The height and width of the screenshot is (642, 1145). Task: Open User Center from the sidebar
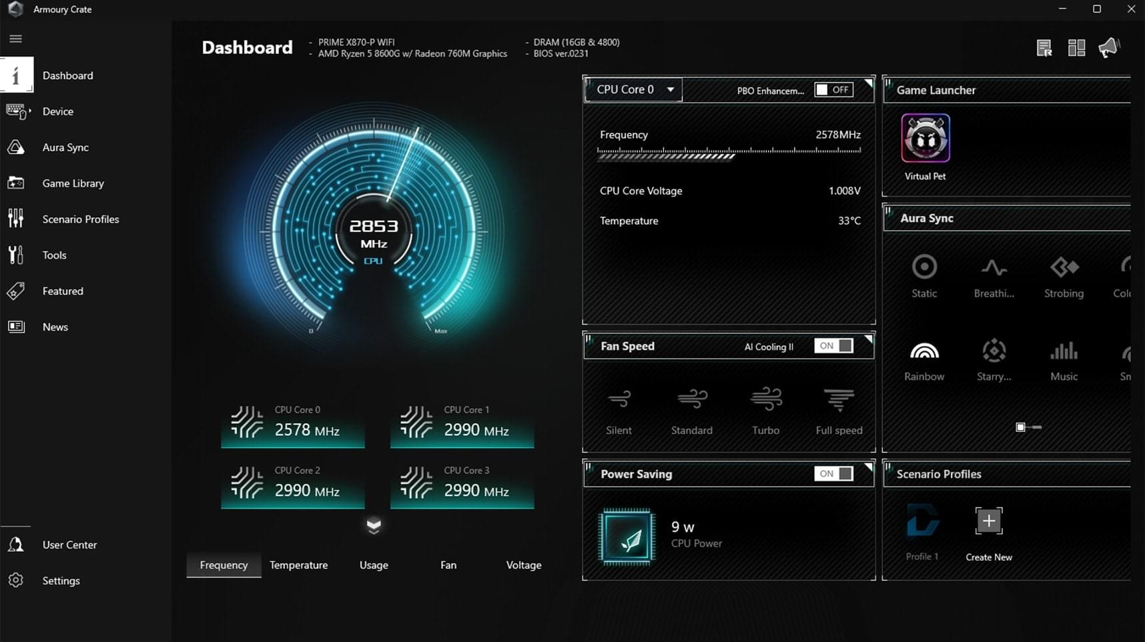point(69,545)
